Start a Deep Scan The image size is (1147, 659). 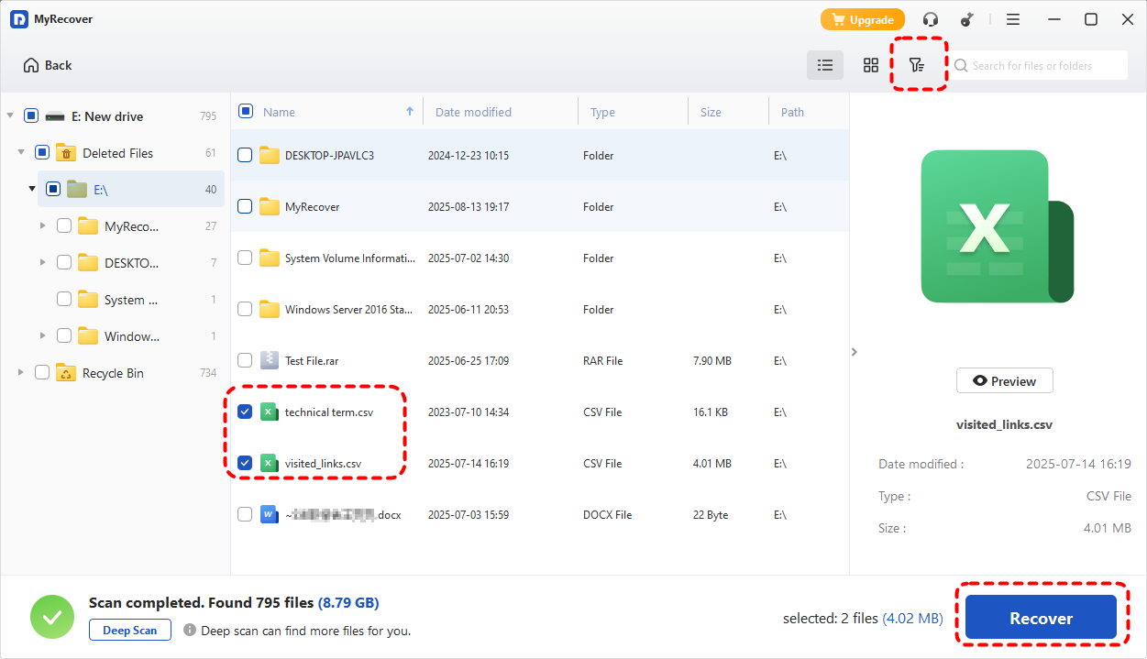tap(129, 630)
